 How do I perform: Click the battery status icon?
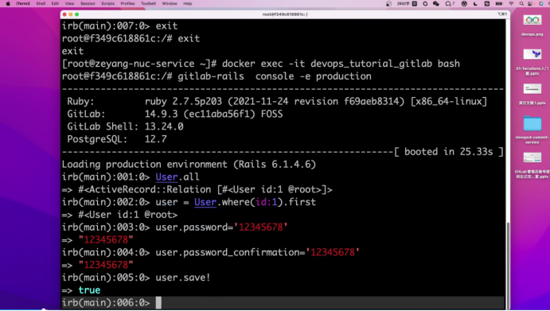pos(499,3)
